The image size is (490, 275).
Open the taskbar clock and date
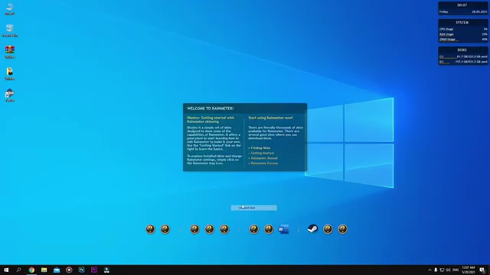[469, 270]
